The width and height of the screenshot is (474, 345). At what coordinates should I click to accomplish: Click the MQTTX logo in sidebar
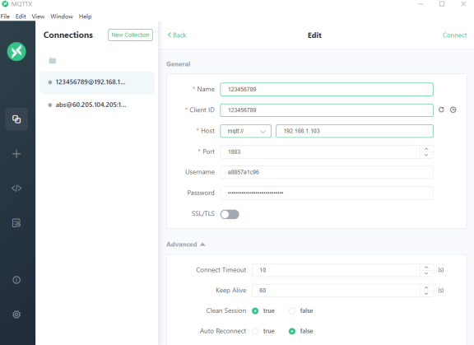click(x=16, y=51)
